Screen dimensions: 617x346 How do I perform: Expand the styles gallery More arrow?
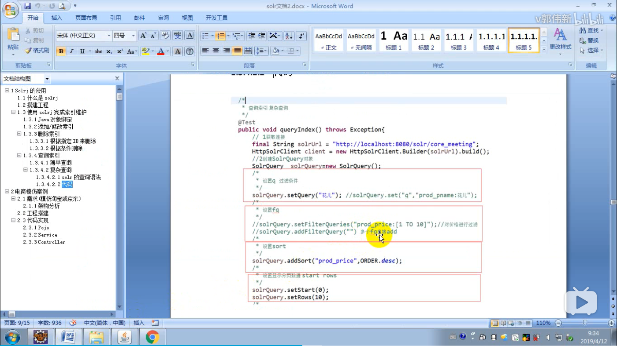[x=544, y=49]
